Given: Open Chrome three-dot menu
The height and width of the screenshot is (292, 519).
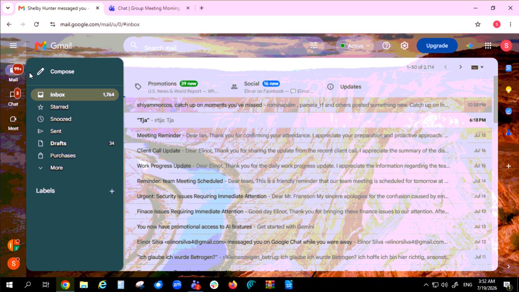Looking at the screenshot, I should tap(510, 24).
